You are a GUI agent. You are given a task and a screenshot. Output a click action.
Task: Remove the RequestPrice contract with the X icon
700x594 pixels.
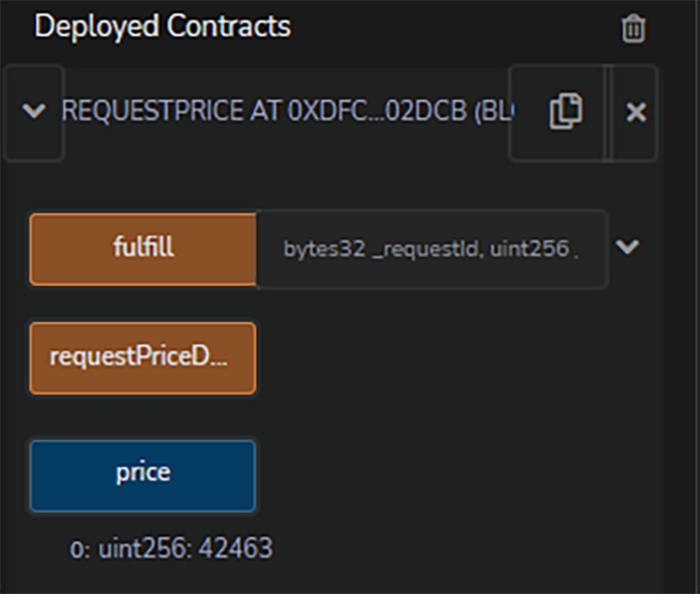(635, 112)
